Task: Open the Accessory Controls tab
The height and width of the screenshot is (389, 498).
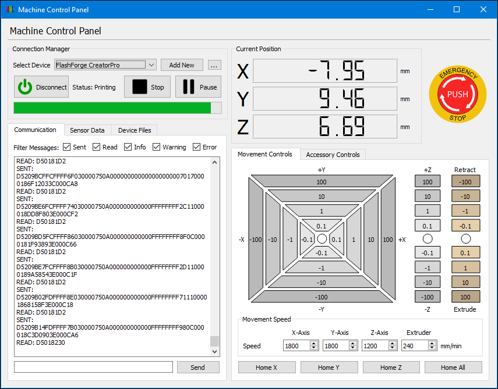Action: [333, 155]
